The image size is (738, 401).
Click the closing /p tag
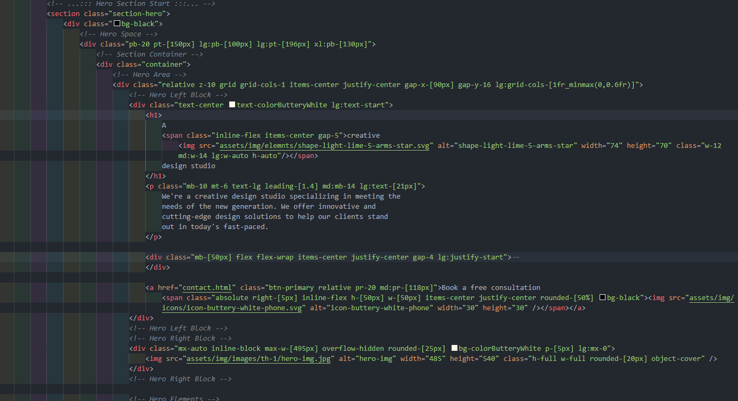click(x=154, y=237)
